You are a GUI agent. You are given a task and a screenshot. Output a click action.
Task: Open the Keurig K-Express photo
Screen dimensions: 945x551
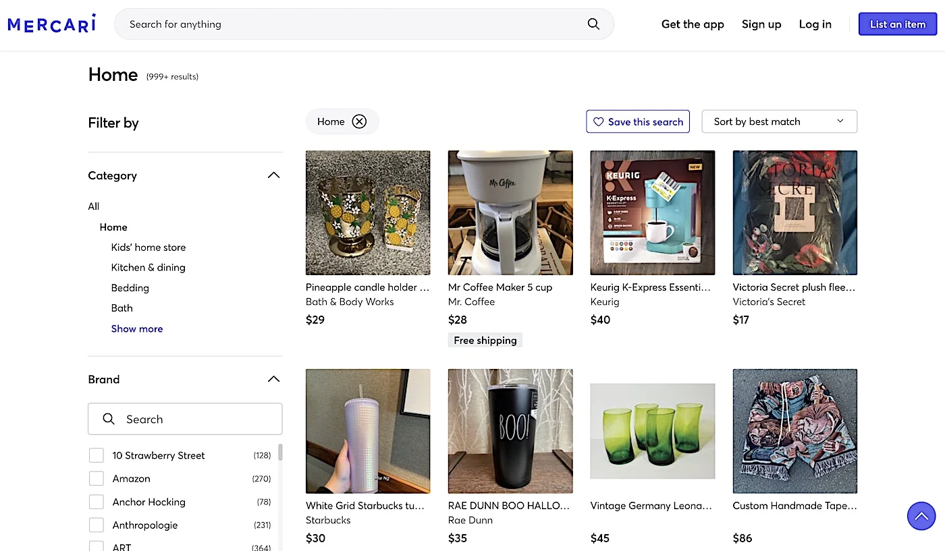coord(653,212)
